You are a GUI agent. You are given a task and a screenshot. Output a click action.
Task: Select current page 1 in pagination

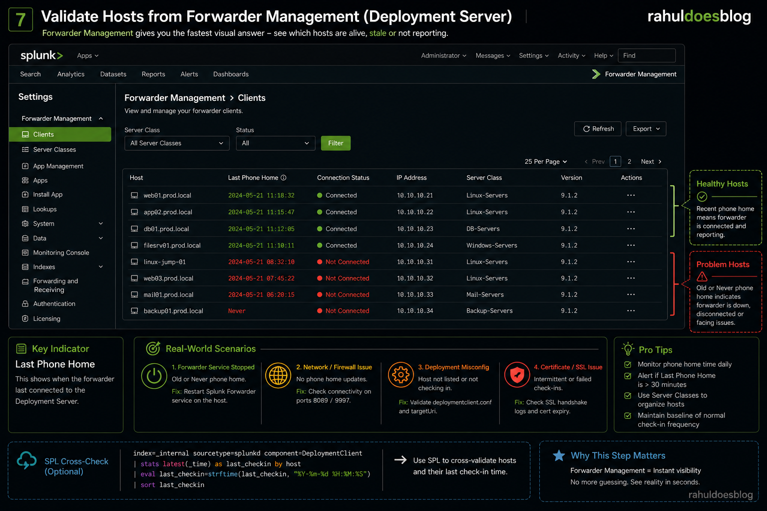(616, 162)
